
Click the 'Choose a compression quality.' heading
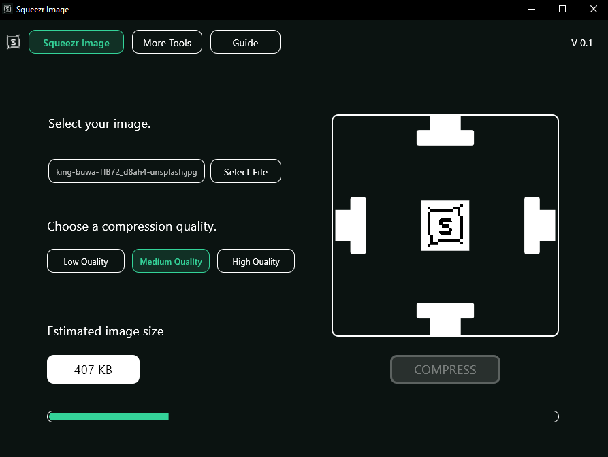point(132,226)
